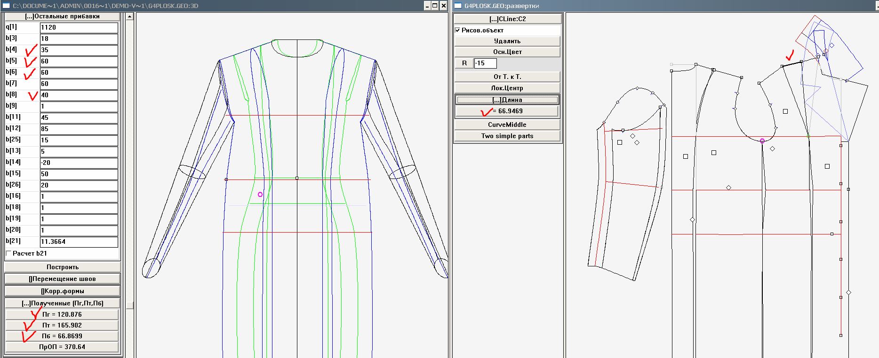
Task: Click the развертки window title icon
Action: click(458, 6)
